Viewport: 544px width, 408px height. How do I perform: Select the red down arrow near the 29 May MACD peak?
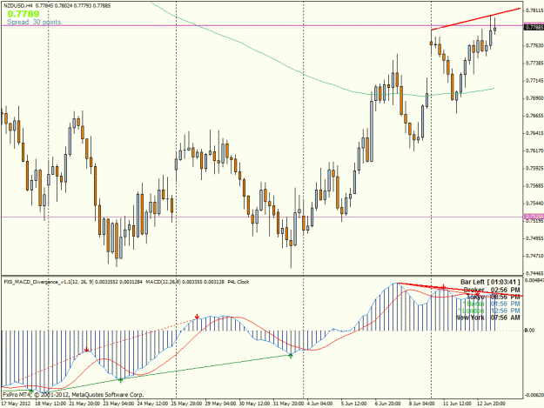(197, 317)
